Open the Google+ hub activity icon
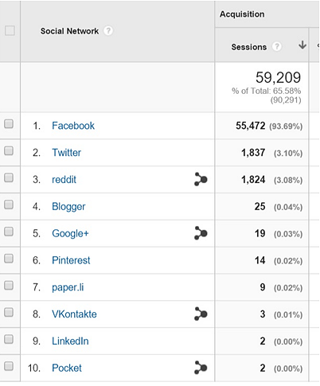320x386 pixels. pyautogui.click(x=201, y=233)
